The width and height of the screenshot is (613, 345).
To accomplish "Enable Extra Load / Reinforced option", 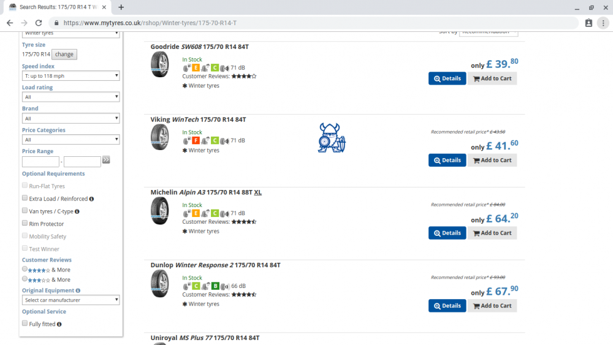I will [x=25, y=198].
